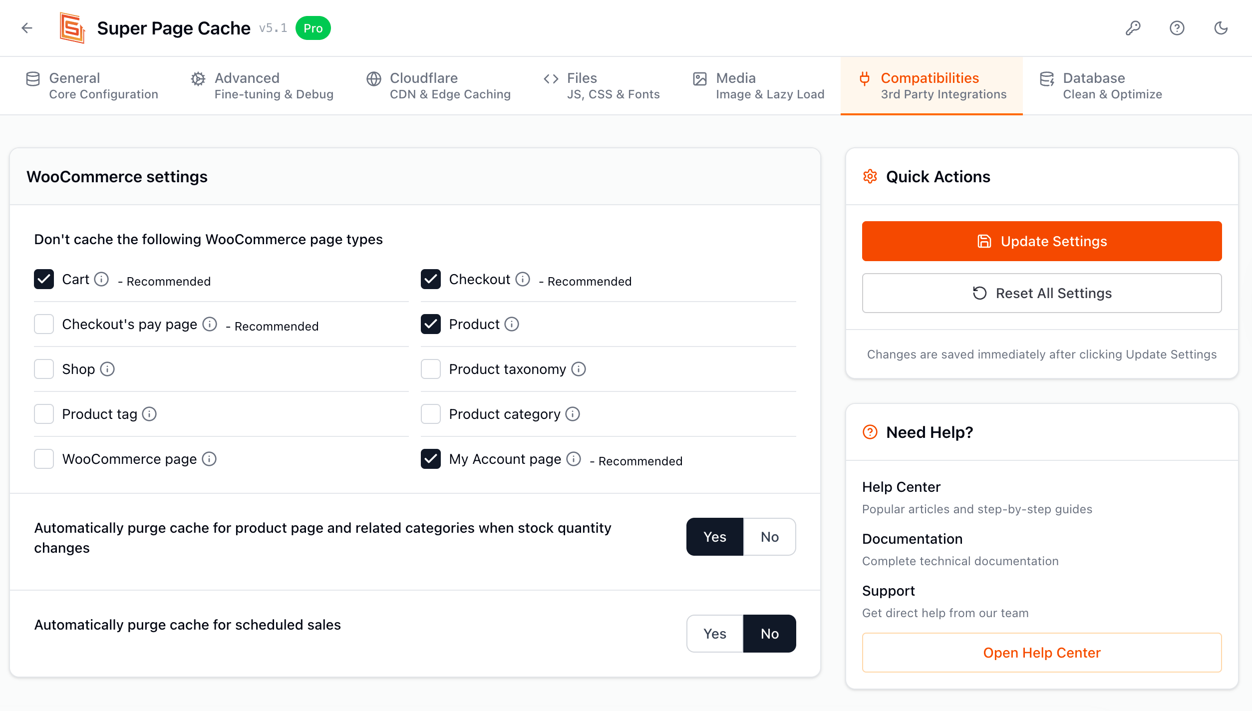Click info icon next to Shop

107,369
